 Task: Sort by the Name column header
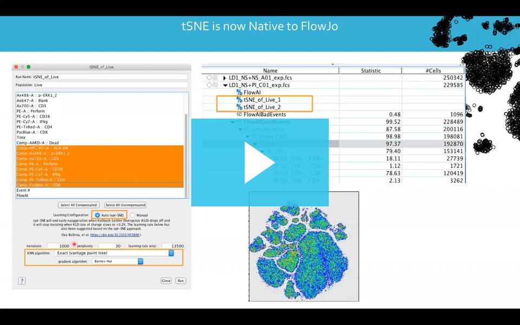270,70
